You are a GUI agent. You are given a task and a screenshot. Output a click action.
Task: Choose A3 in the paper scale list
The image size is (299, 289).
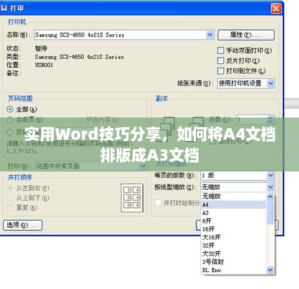point(233,213)
